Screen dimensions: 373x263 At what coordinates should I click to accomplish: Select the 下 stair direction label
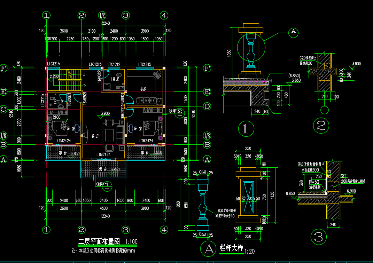point(85,85)
